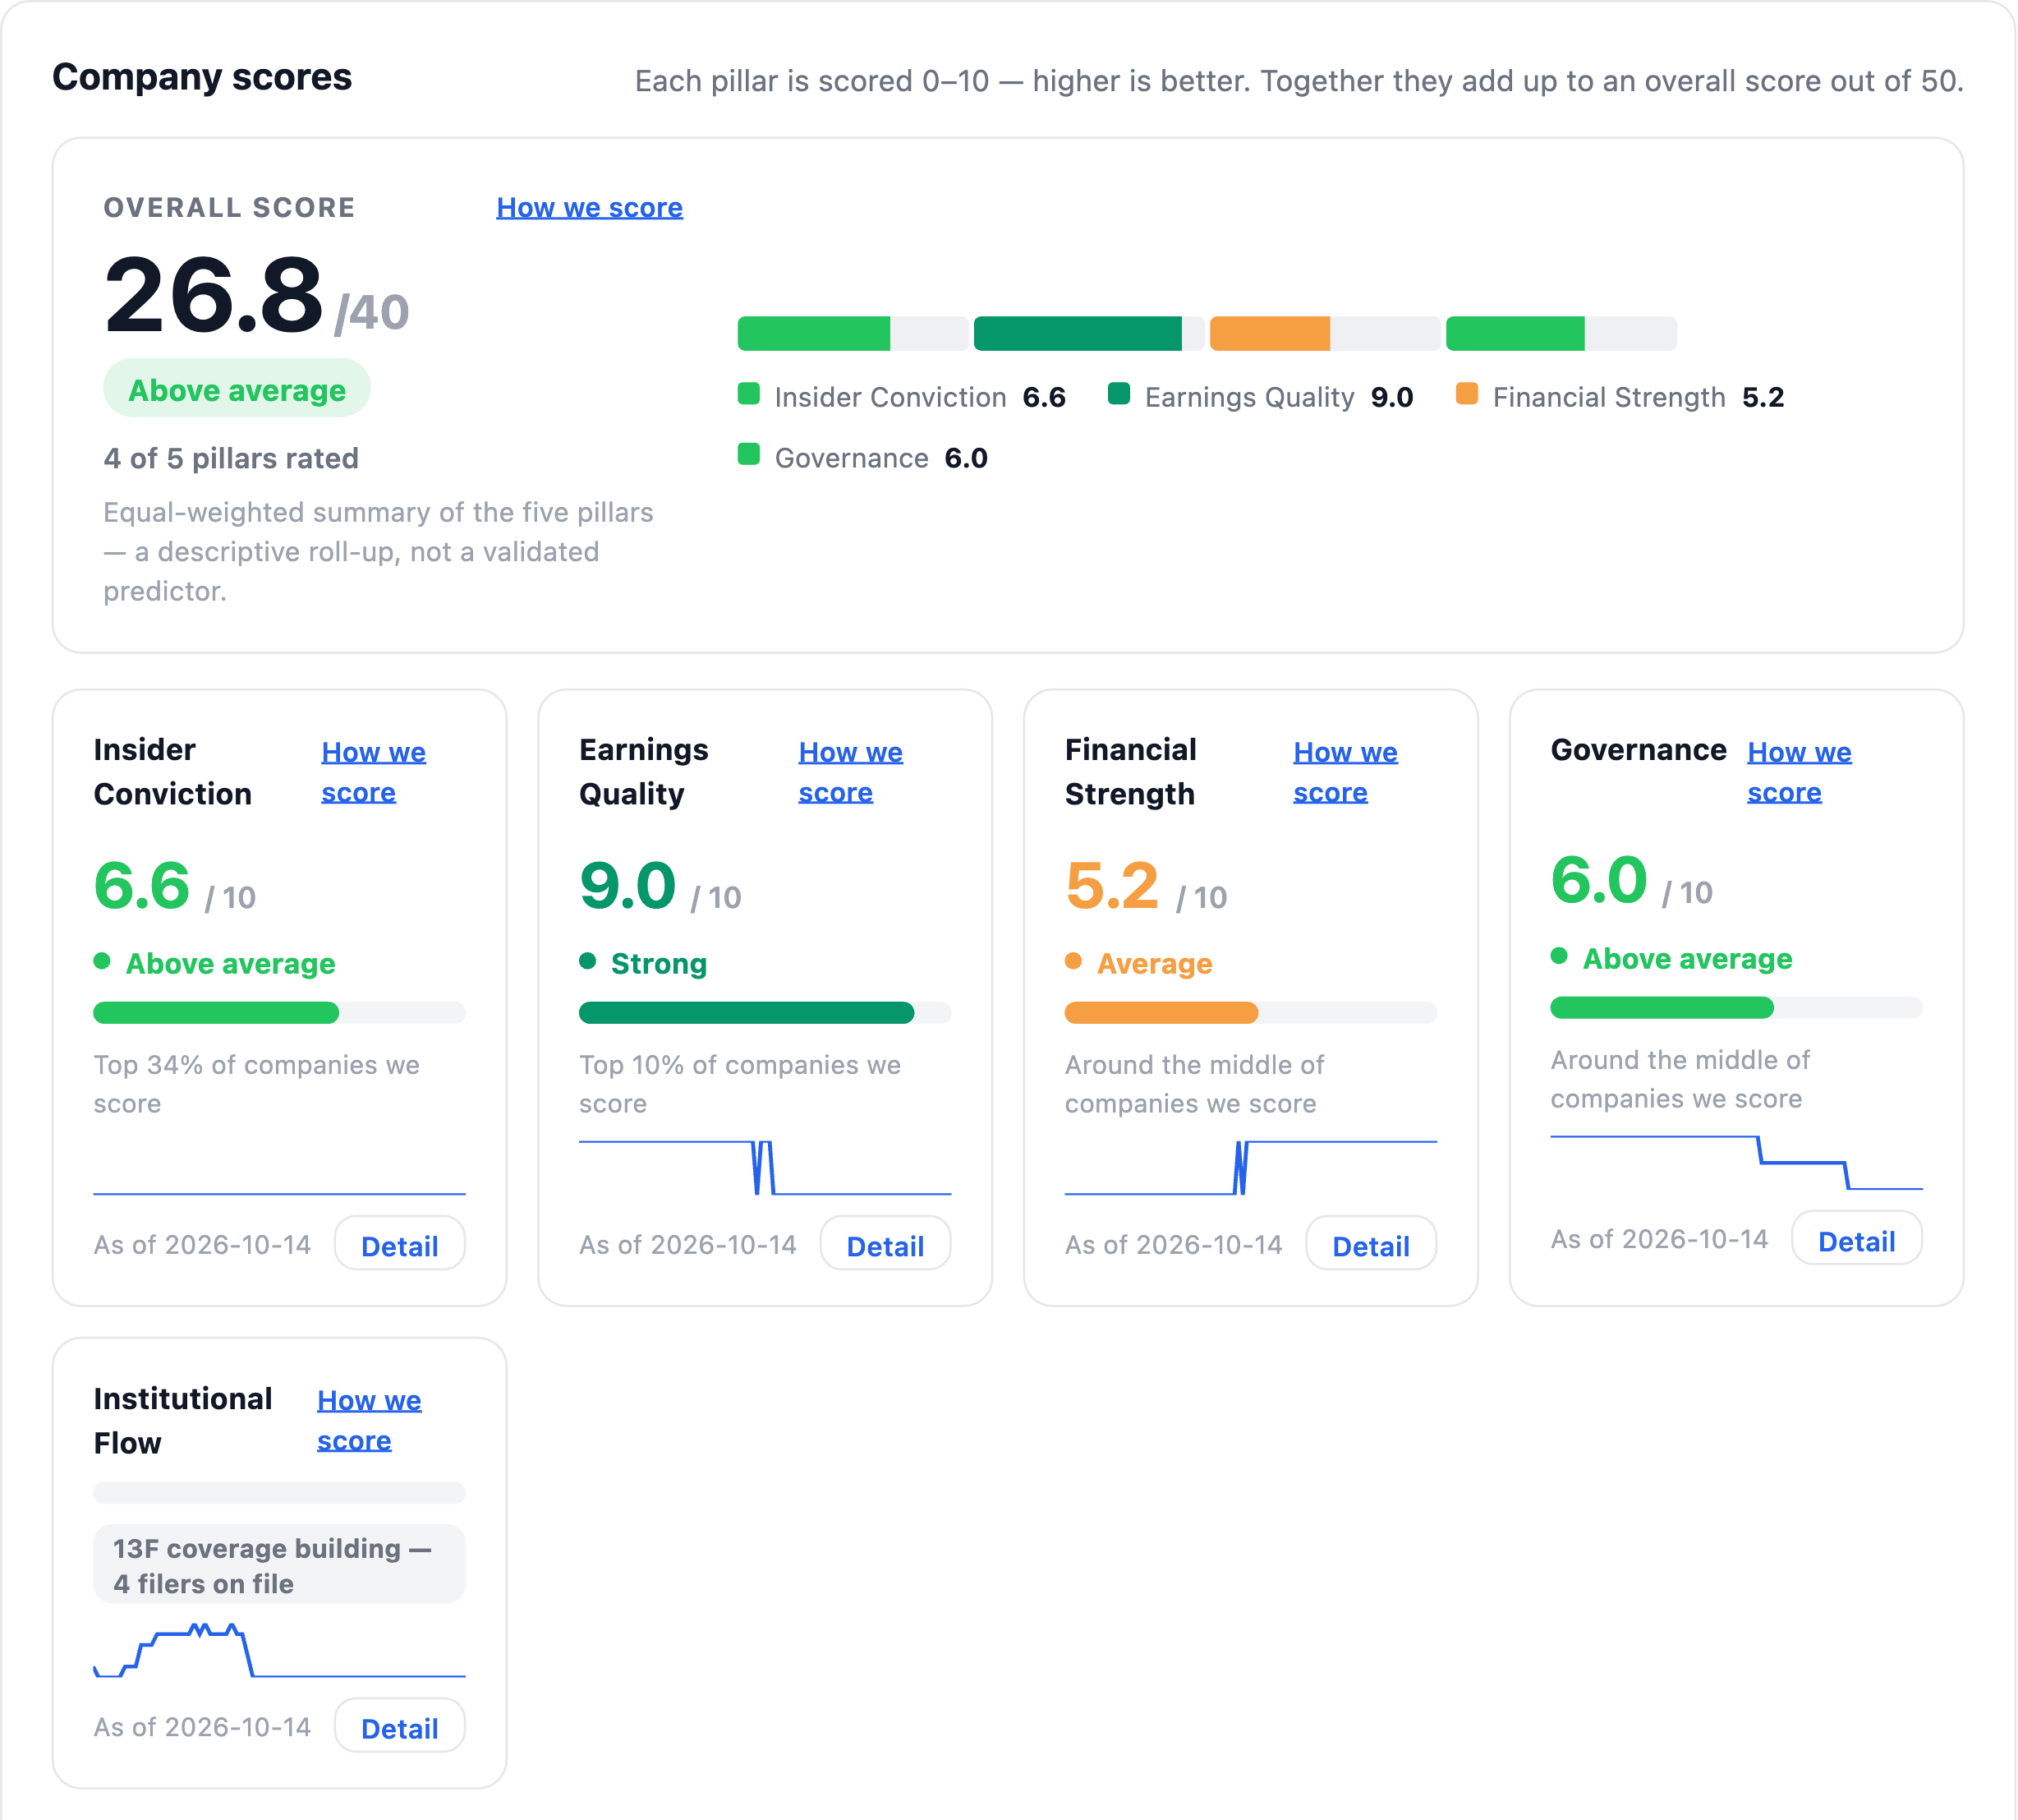The image size is (2018, 1820).
Task: Click Detail button on Insider Conviction card
Action: click(400, 1245)
